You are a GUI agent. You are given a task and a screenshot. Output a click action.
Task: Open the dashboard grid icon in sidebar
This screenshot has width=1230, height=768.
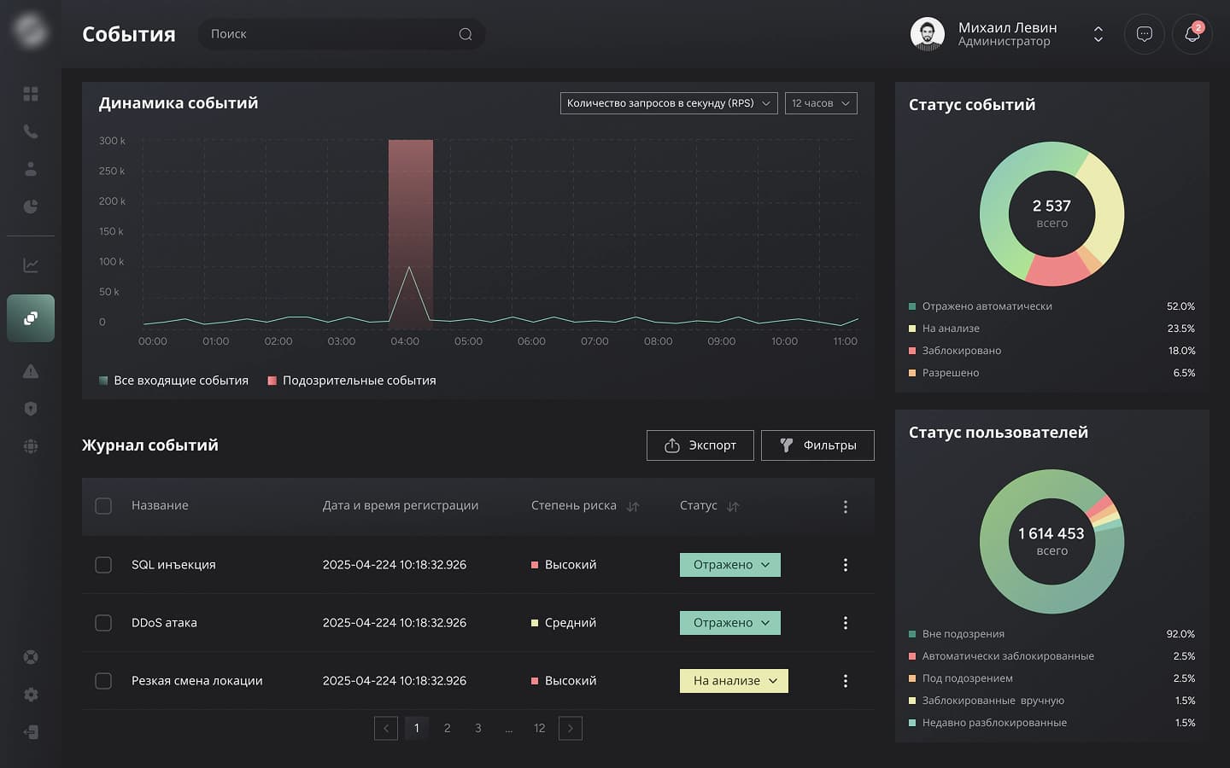[x=31, y=94]
